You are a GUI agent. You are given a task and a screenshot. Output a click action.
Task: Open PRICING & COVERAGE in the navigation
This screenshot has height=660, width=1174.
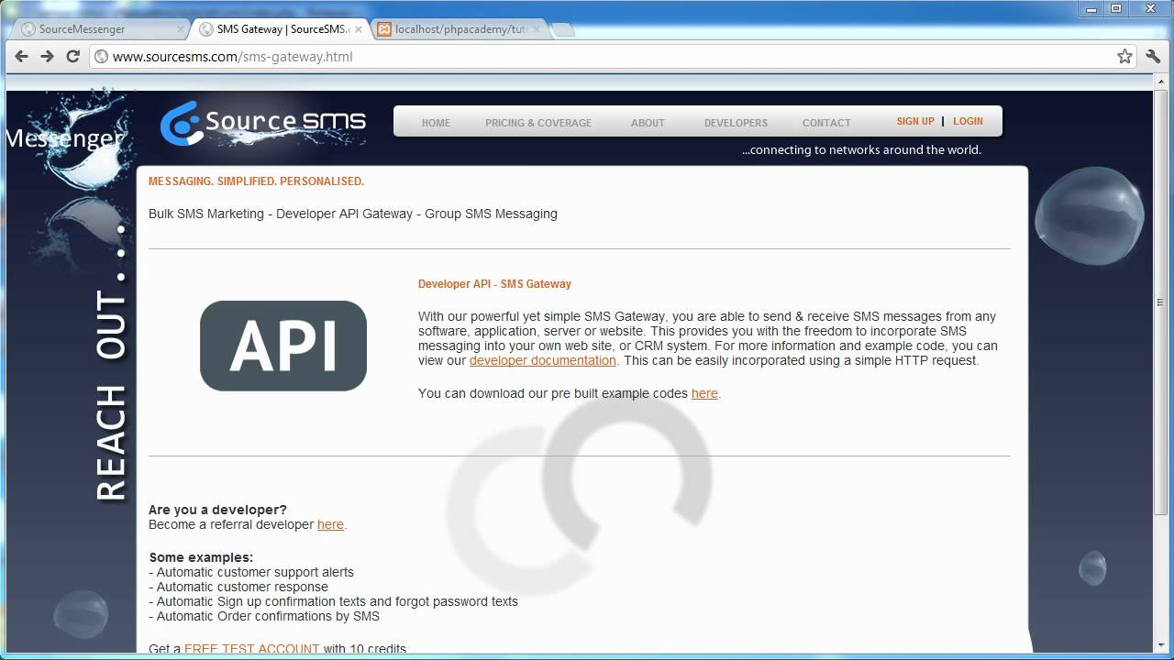tap(538, 123)
